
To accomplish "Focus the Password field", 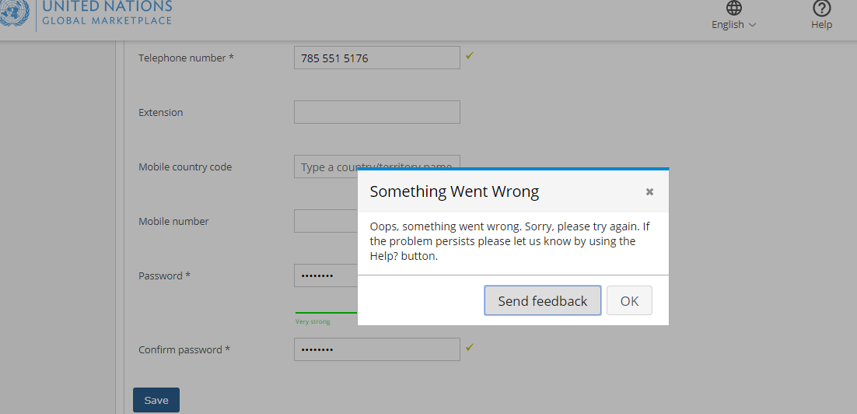I will click(327, 275).
